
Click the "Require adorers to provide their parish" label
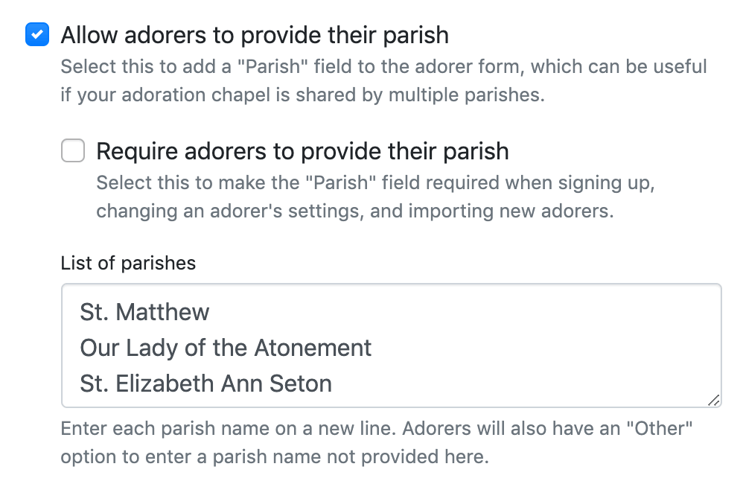pyautogui.click(x=302, y=151)
